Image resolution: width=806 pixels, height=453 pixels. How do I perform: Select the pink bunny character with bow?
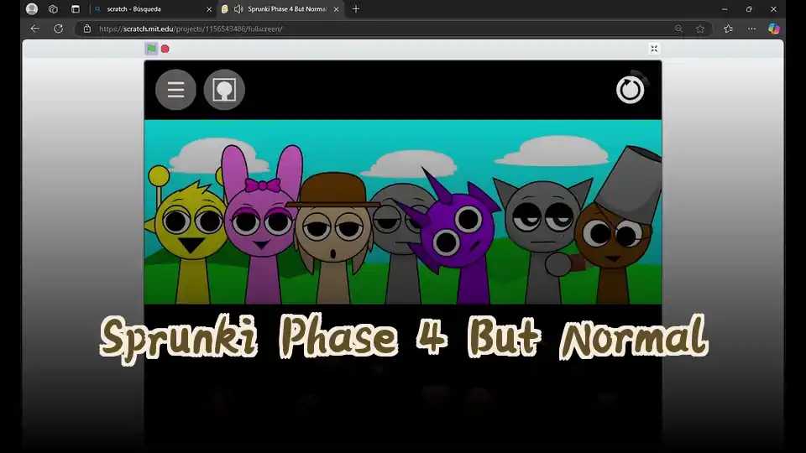tap(259, 226)
